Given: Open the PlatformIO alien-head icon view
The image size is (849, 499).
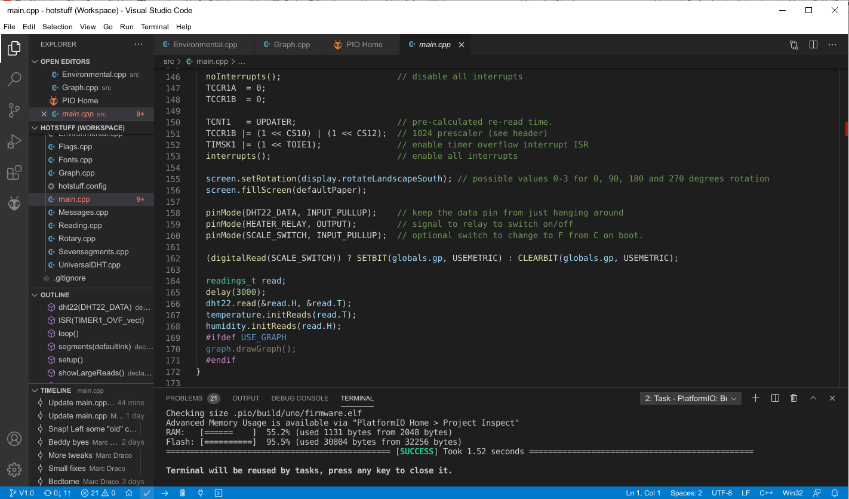Looking at the screenshot, I should pos(14,204).
